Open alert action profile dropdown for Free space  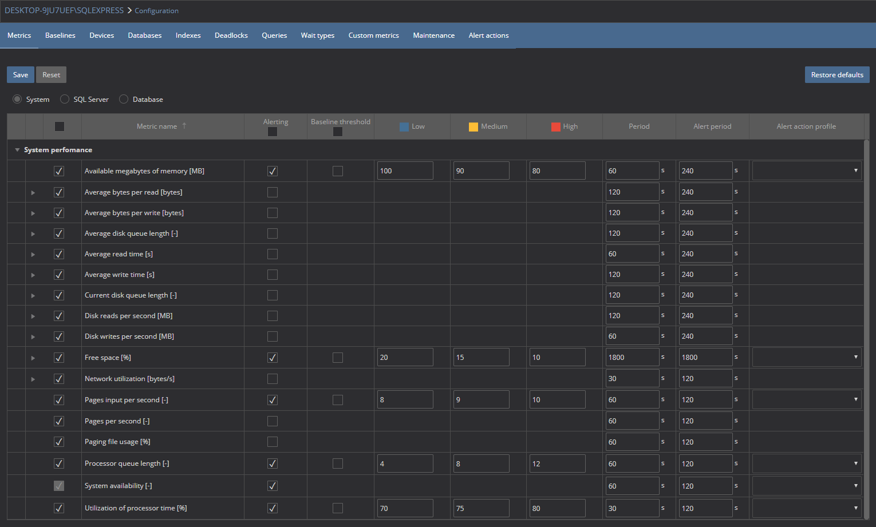(807, 357)
